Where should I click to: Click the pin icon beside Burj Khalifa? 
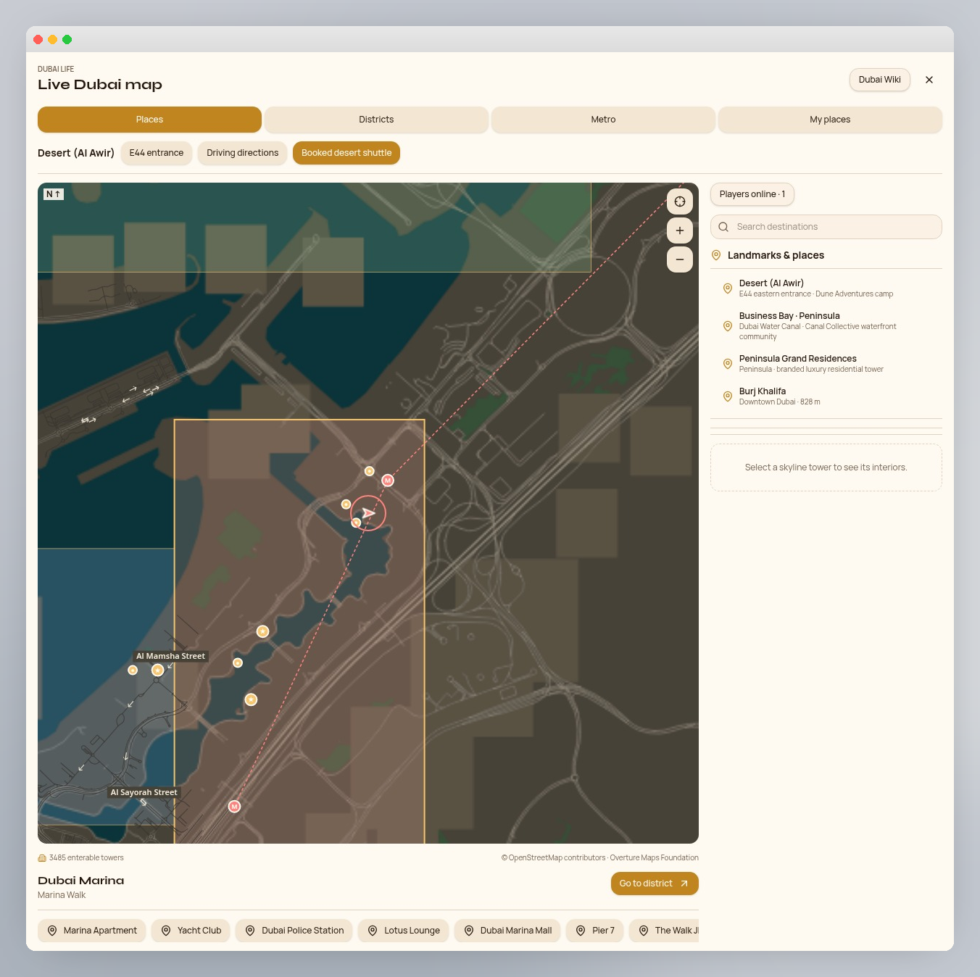(x=728, y=396)
